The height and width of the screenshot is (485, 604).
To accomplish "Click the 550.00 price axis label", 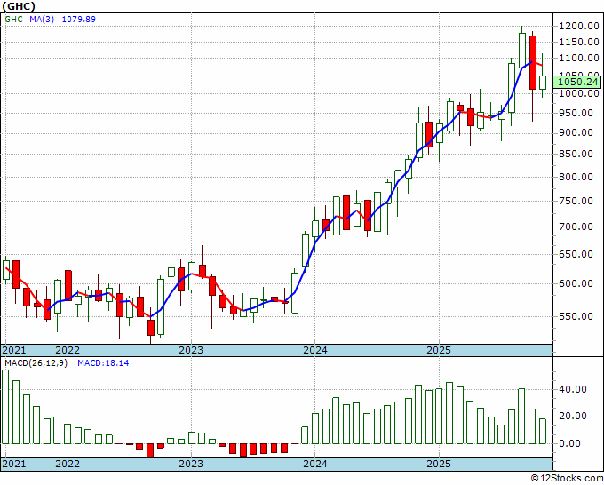I will pos(575,316).
